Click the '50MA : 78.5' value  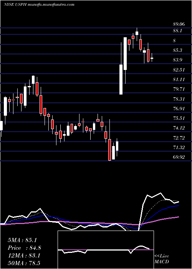point(24,263)
